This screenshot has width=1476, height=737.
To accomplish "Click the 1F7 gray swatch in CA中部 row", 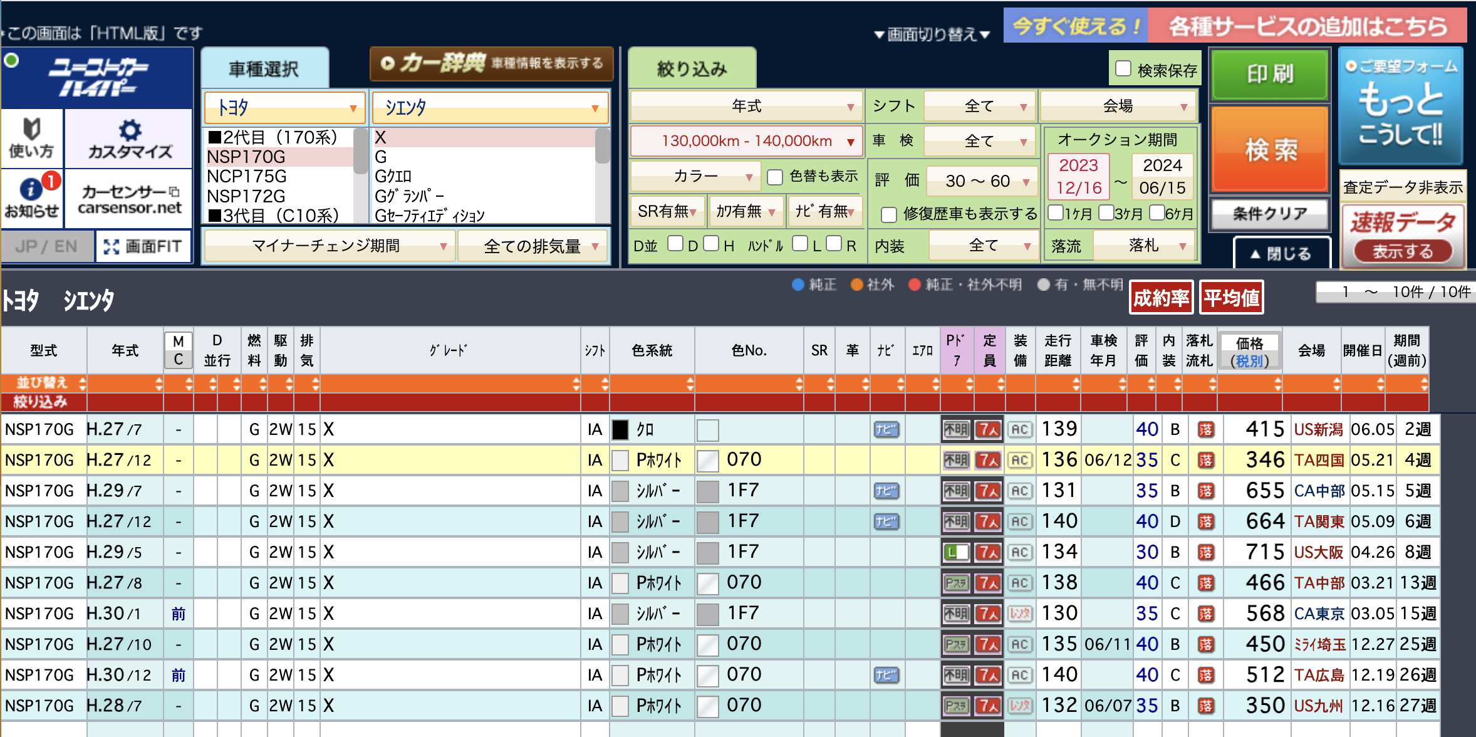I will (x=708, y=491).
